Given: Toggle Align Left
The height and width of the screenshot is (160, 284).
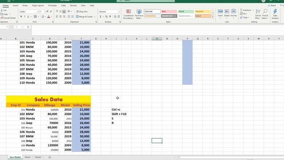Looking at the screenshot, I should click(x=57, y=17).
